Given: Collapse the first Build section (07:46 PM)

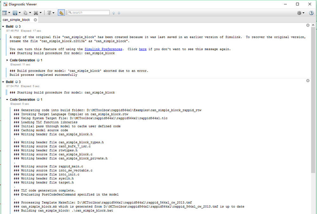Looking at the screenshot, I should click(x=3, y=26).
